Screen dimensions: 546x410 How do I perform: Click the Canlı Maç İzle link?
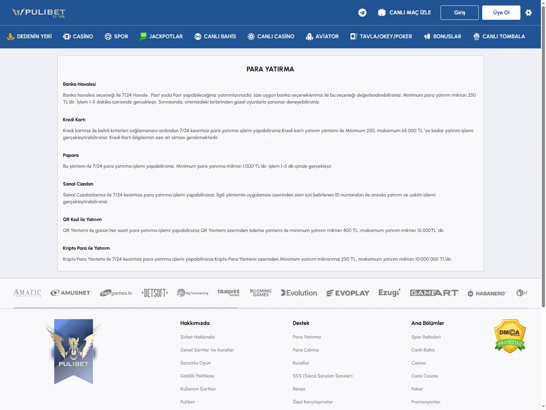click(x=405, y=13)
